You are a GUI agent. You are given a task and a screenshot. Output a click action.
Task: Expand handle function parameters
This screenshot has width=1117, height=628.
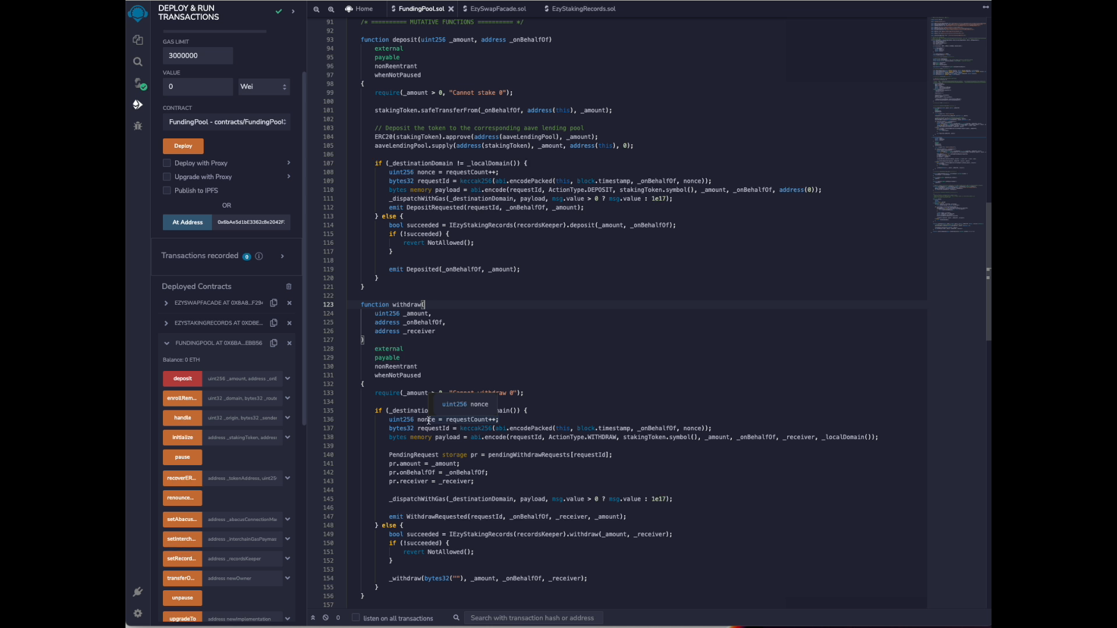click(x=287, y=418)
